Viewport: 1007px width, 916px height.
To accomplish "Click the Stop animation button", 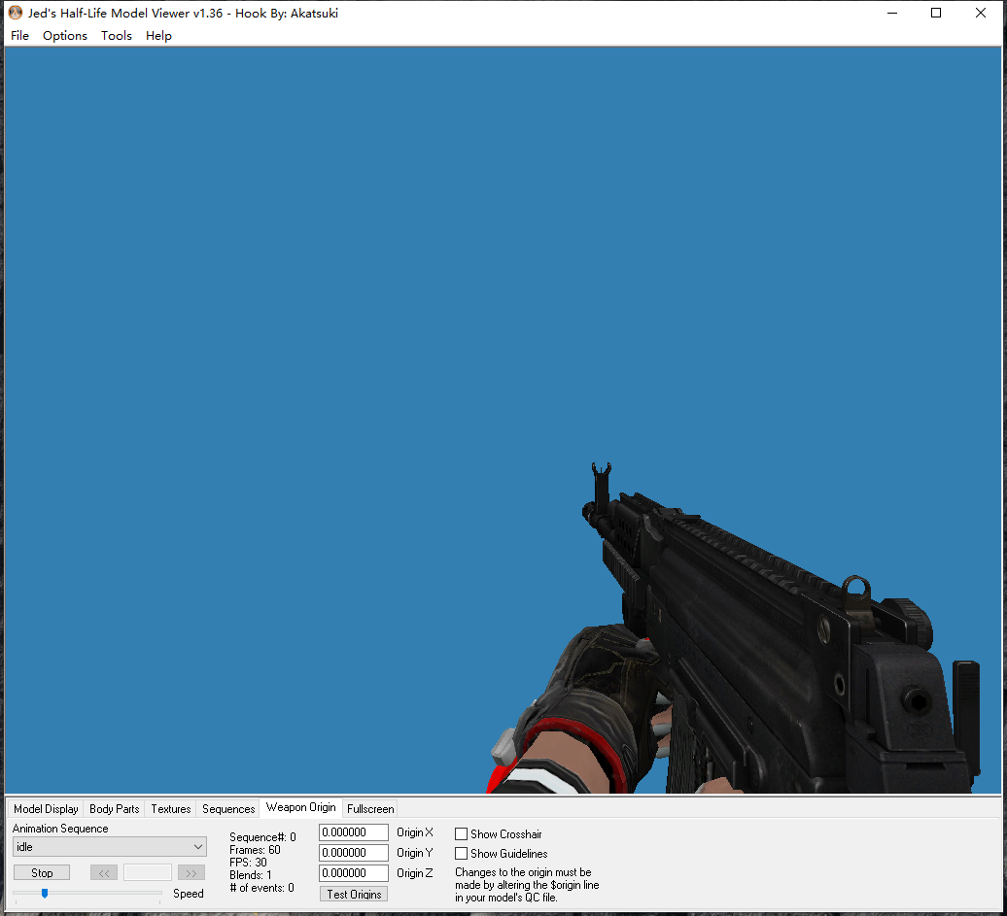I will [x=42, y=873].
